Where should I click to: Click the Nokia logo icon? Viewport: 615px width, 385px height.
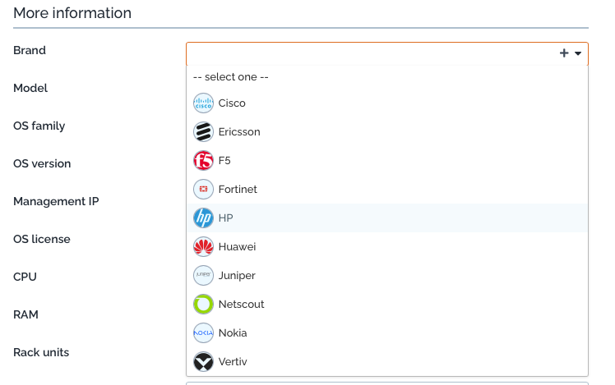click(x=203, y=333)
